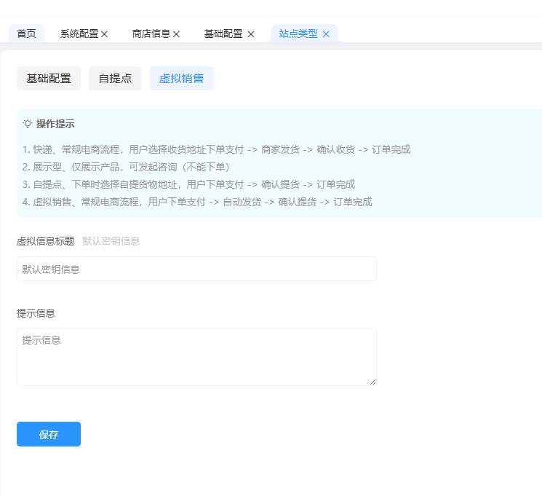Viewport: 542px width, 496px height.
Task: Switch to the top-bar 基础配置 tab
Action: 223,34
